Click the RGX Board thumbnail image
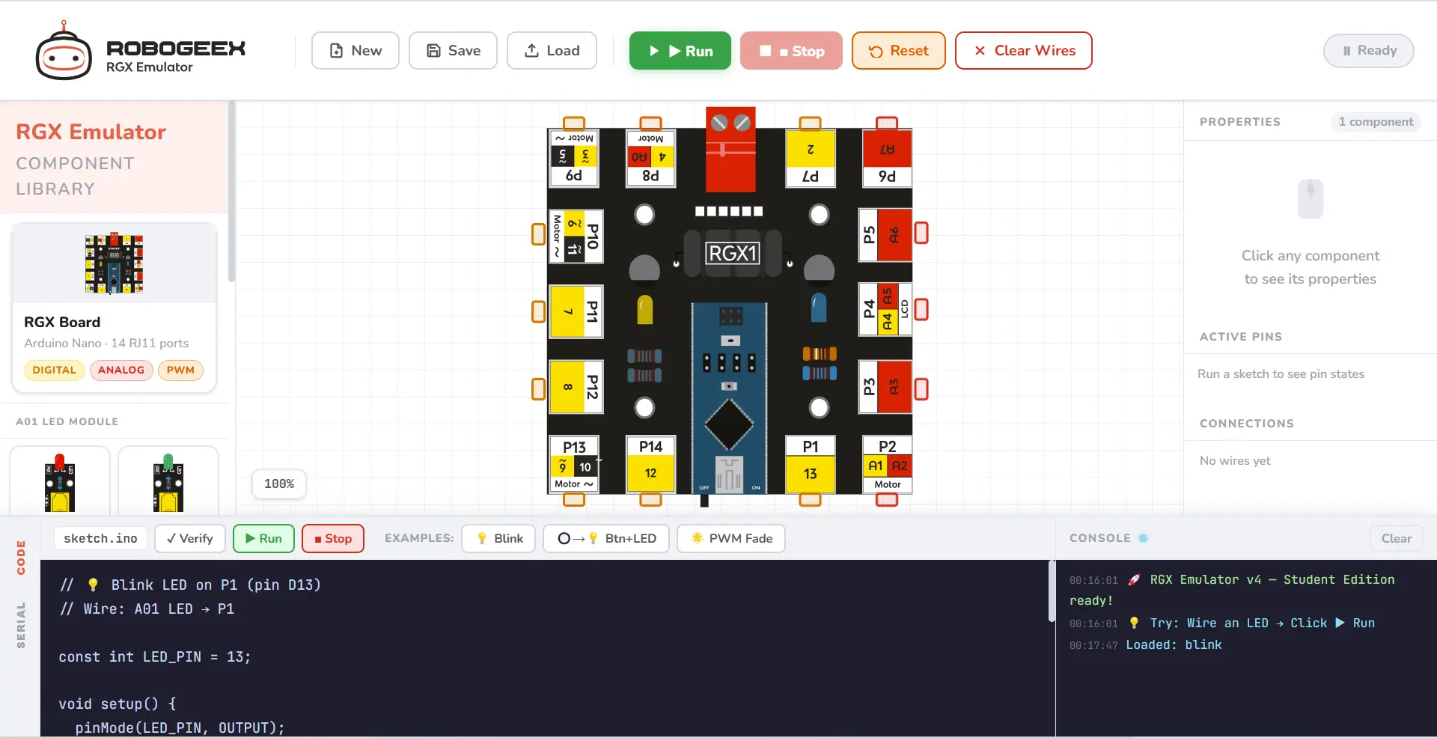Screen dimensions: 1437x738 114,263
